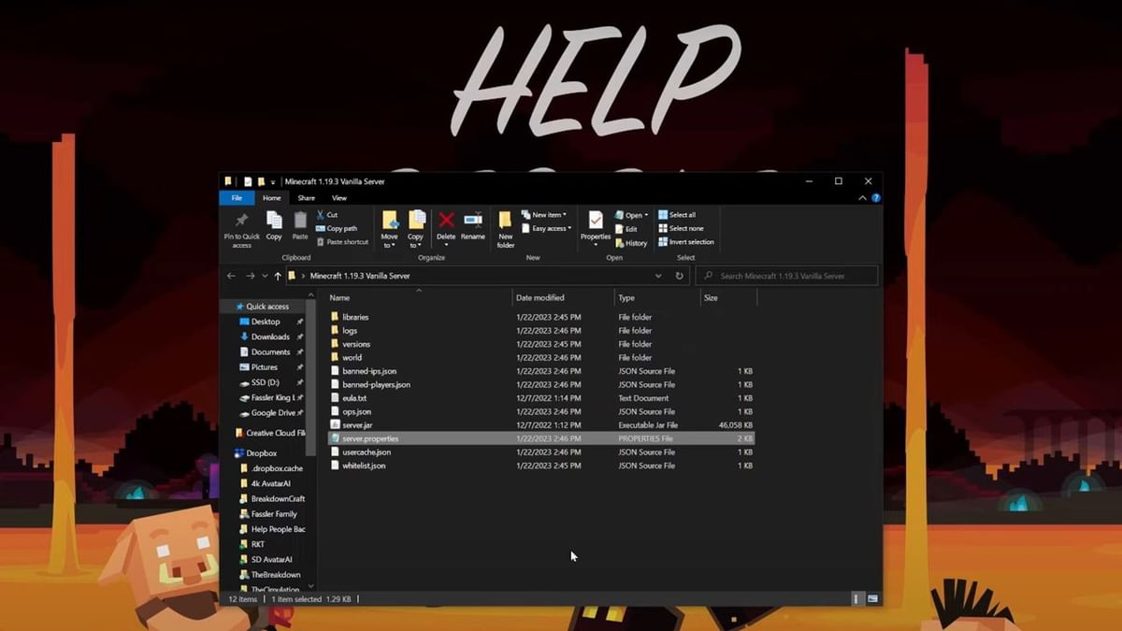Click the refresh icon beside address bar

click(x=680, y=277)
